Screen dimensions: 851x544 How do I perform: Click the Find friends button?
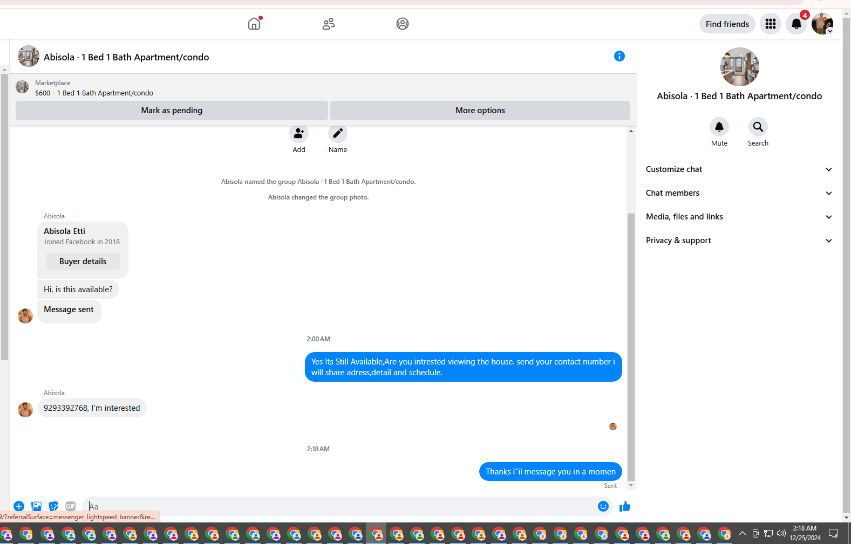coord(727,24)
